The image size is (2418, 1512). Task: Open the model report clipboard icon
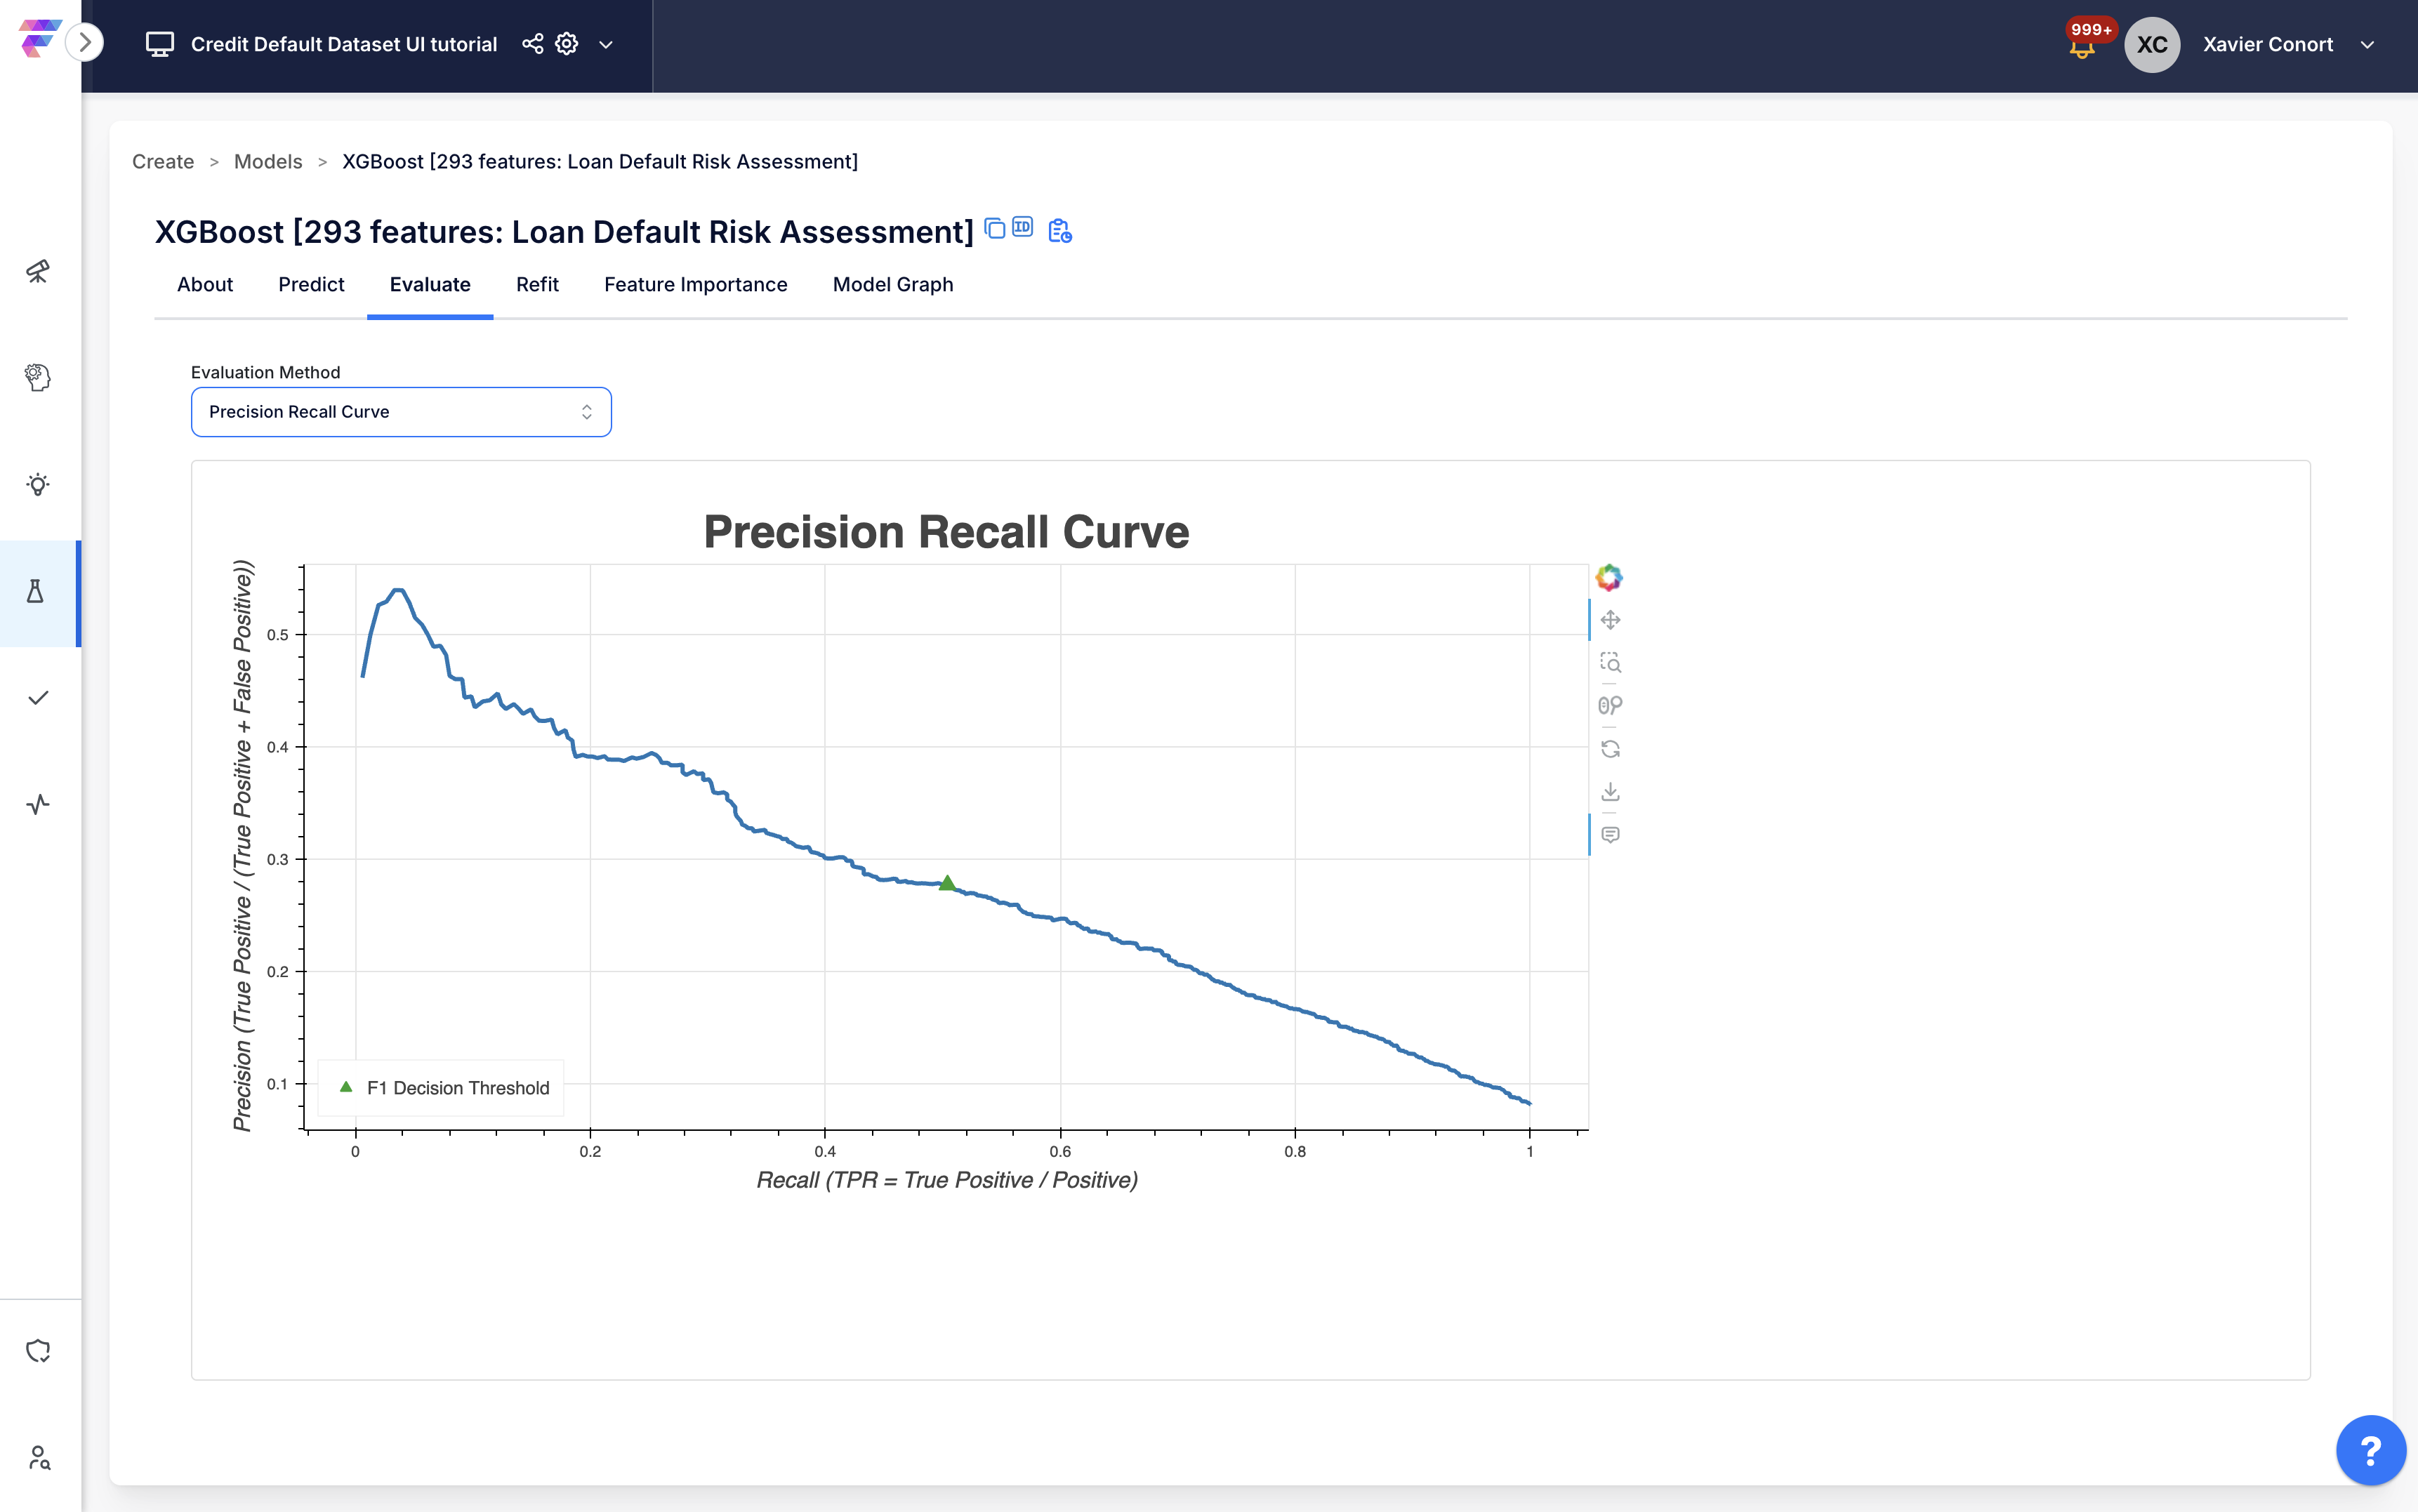click(1059, 231)
